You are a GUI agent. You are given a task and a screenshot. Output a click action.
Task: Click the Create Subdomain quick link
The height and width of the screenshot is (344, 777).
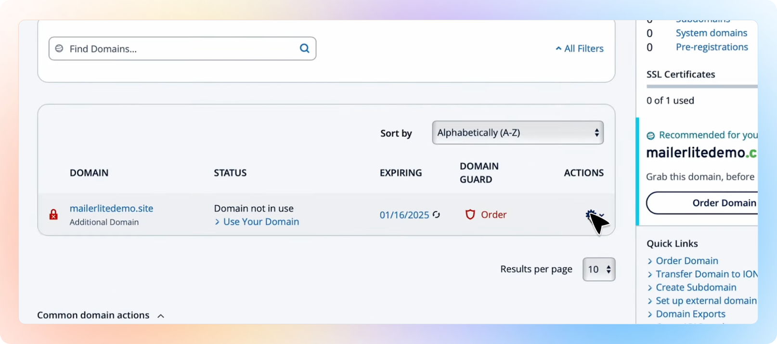coord(696,287)
